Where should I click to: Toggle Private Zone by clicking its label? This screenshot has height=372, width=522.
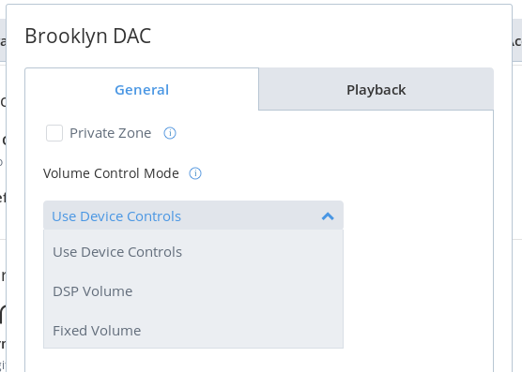pyautogui.click(x=110, y=133)
